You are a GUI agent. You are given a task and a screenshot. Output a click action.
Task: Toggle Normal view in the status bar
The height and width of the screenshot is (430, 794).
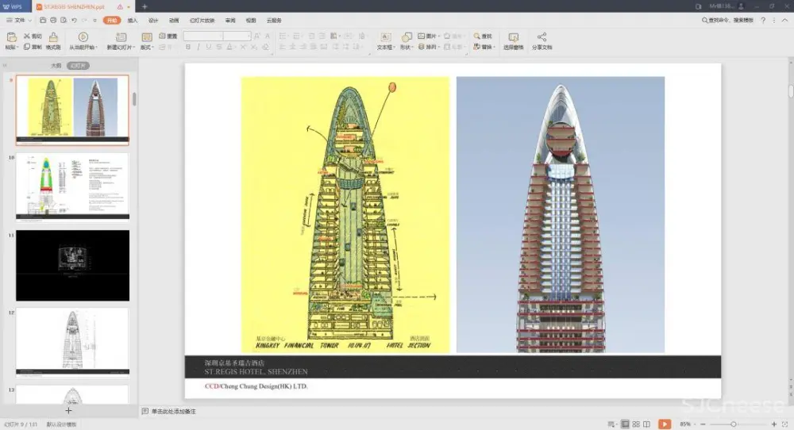pyautogui.click(x=625, y=424)
